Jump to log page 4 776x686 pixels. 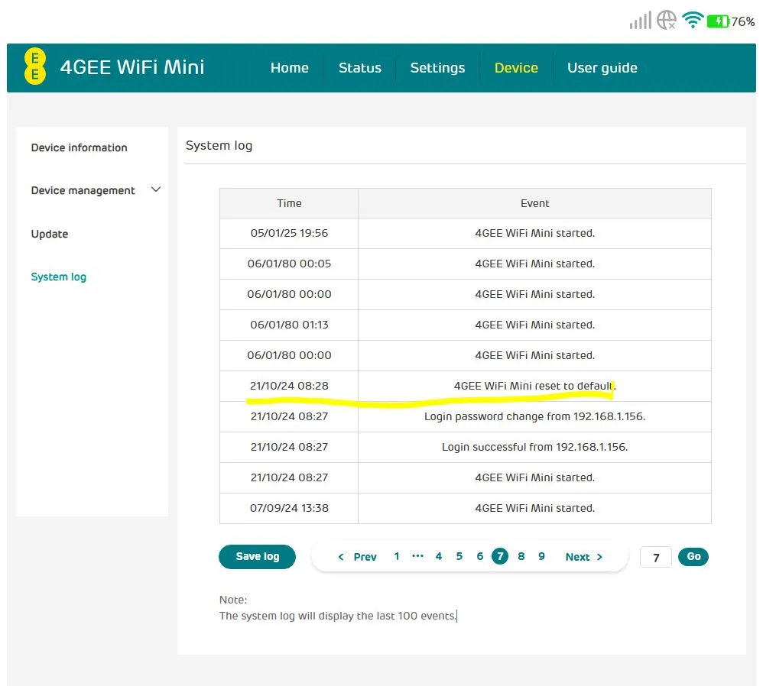point(439,556)
